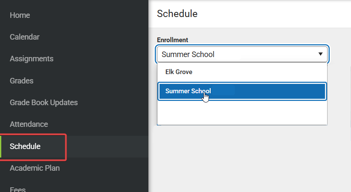Image resolution: width=351 pixels, height=192 pixels.
Task: Go to Calendar in the sidebar
Action: coord(24,37)
